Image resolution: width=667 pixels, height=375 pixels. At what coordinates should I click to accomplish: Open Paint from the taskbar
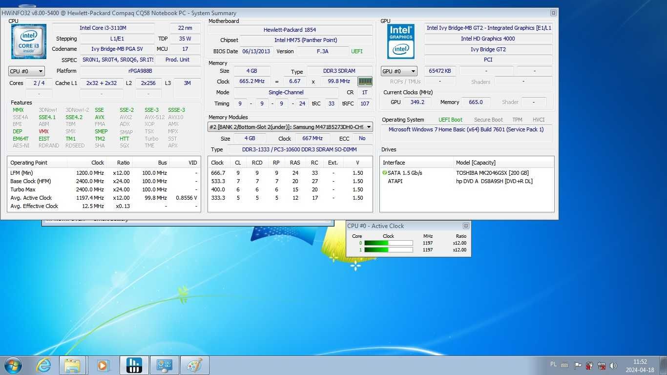(194, 365)
